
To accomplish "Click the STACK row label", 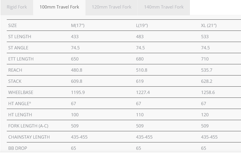I will click(15, 81).
